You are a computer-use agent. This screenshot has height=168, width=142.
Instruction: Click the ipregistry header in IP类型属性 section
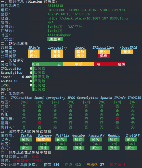[57, 48]
